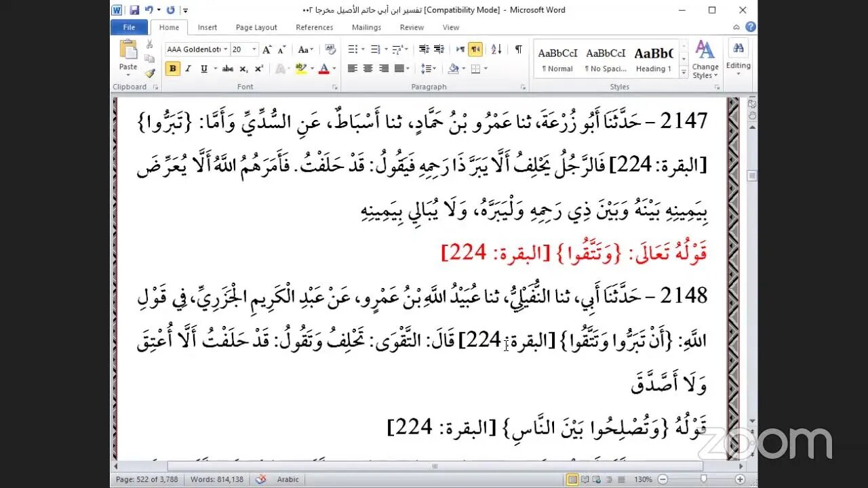
Task: Switch to the View tab
Action: 451,27
